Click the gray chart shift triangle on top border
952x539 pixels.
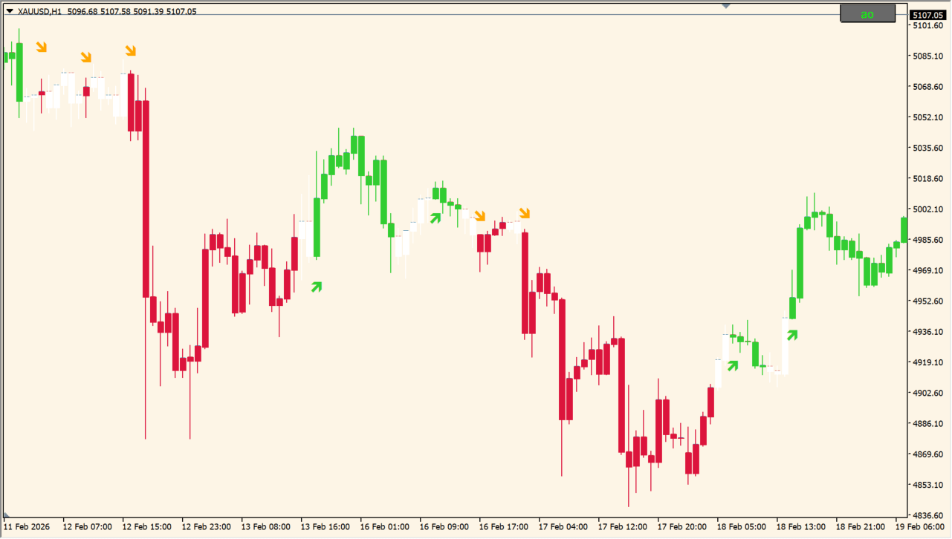[x=726, y=6]
